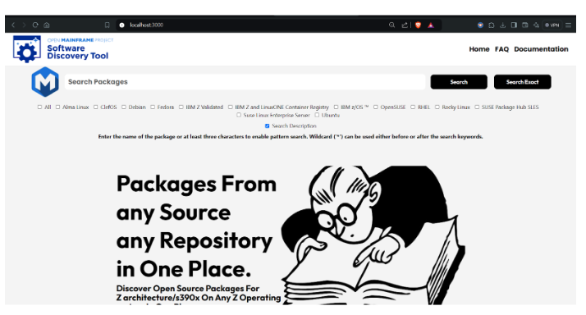Bookmark this page with bookmark icon

[108, 25]
